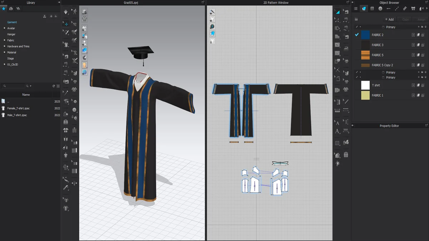Toggle the blue highlighted display icon in 2D window
This screenshot has width=429, height=241.
[212, 34]
